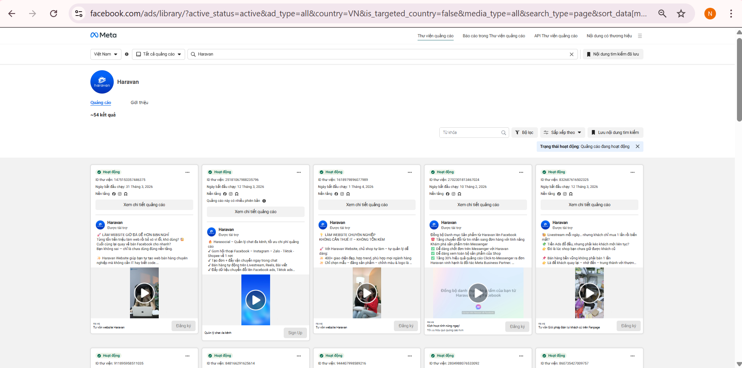
Task: Open the Việt Nam country dropdown
Action: (x=106, y=54)
